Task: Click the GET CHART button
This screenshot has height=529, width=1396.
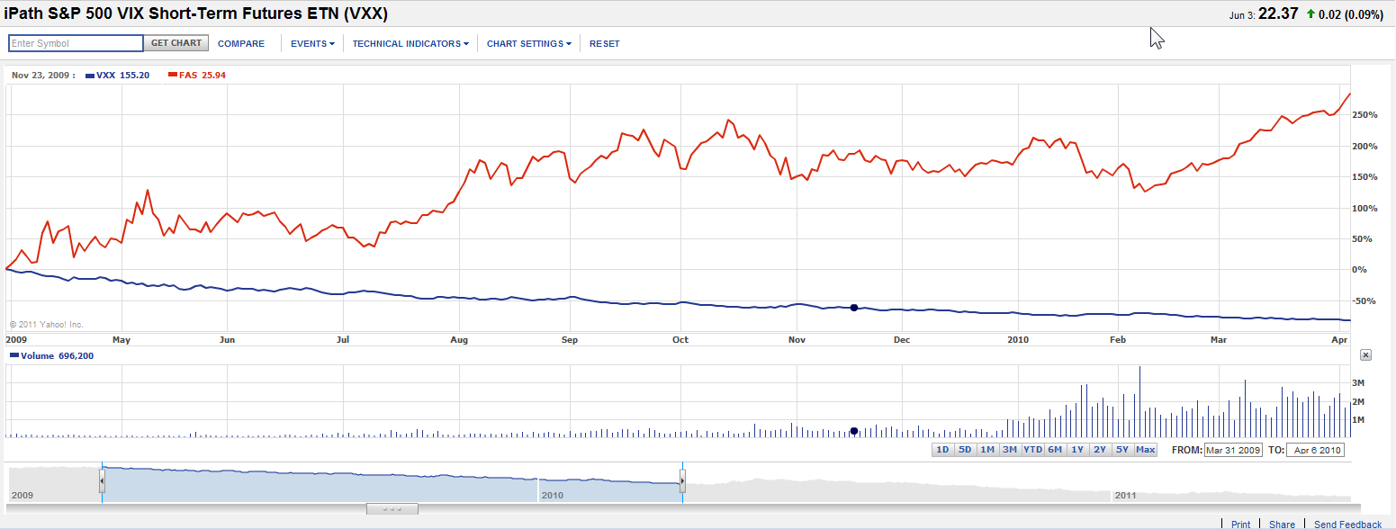Action: [176, 43]
